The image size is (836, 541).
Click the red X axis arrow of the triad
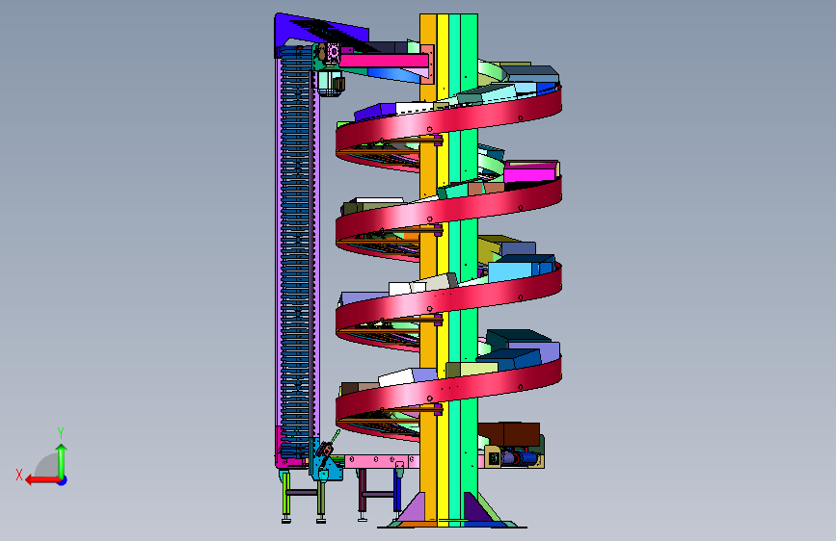pyautogui.click(x=42, y=480)
